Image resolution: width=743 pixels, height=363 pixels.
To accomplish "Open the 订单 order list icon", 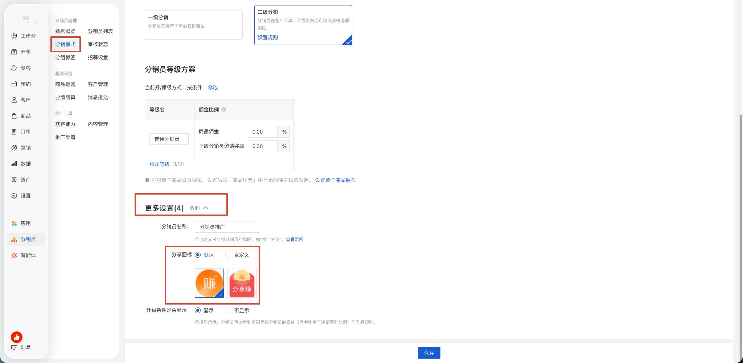I will point(14,132).
